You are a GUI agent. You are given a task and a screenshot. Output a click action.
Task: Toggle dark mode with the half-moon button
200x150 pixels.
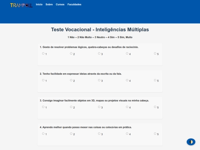[191, 142]
